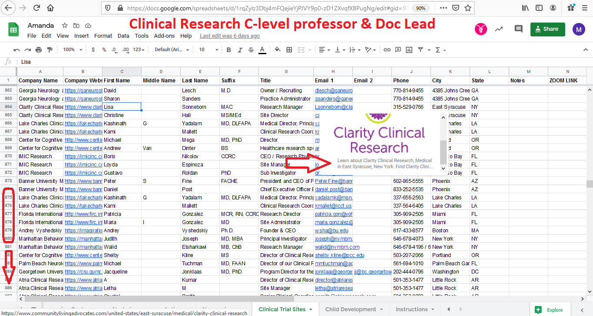Click the redo icon in the toolbar
This screenshot has height=316, width=593.
27,50
